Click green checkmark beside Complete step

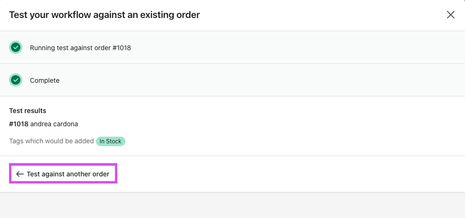(16, 80)
